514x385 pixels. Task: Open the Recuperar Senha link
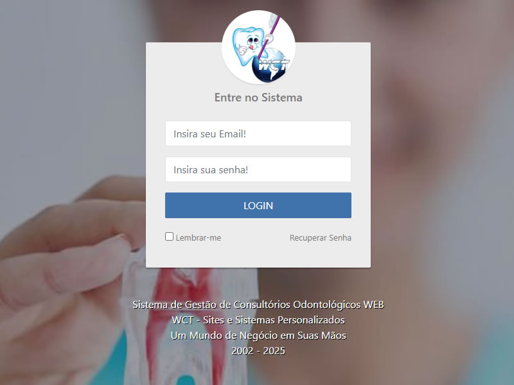(x=320, y=237)
